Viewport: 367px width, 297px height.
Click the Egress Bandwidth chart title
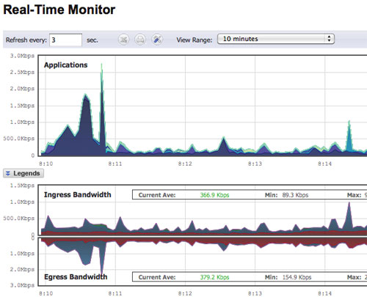76,277
